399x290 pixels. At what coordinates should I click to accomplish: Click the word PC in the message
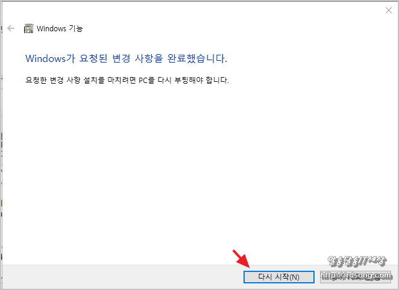pyautogui.click(x=143, y=81)
